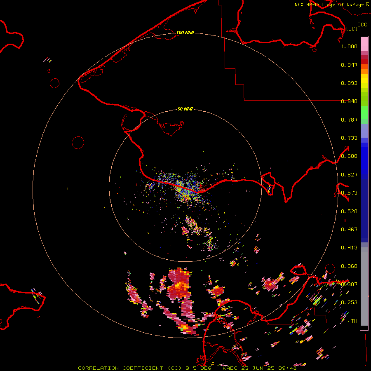Image resolution: width=371 pixels, height=371 pixels.
Task: Pick the bright blue swatch beside 0.680
Action: pos(364,157)
